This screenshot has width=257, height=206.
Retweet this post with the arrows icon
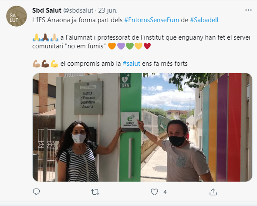tap(95, 192)
